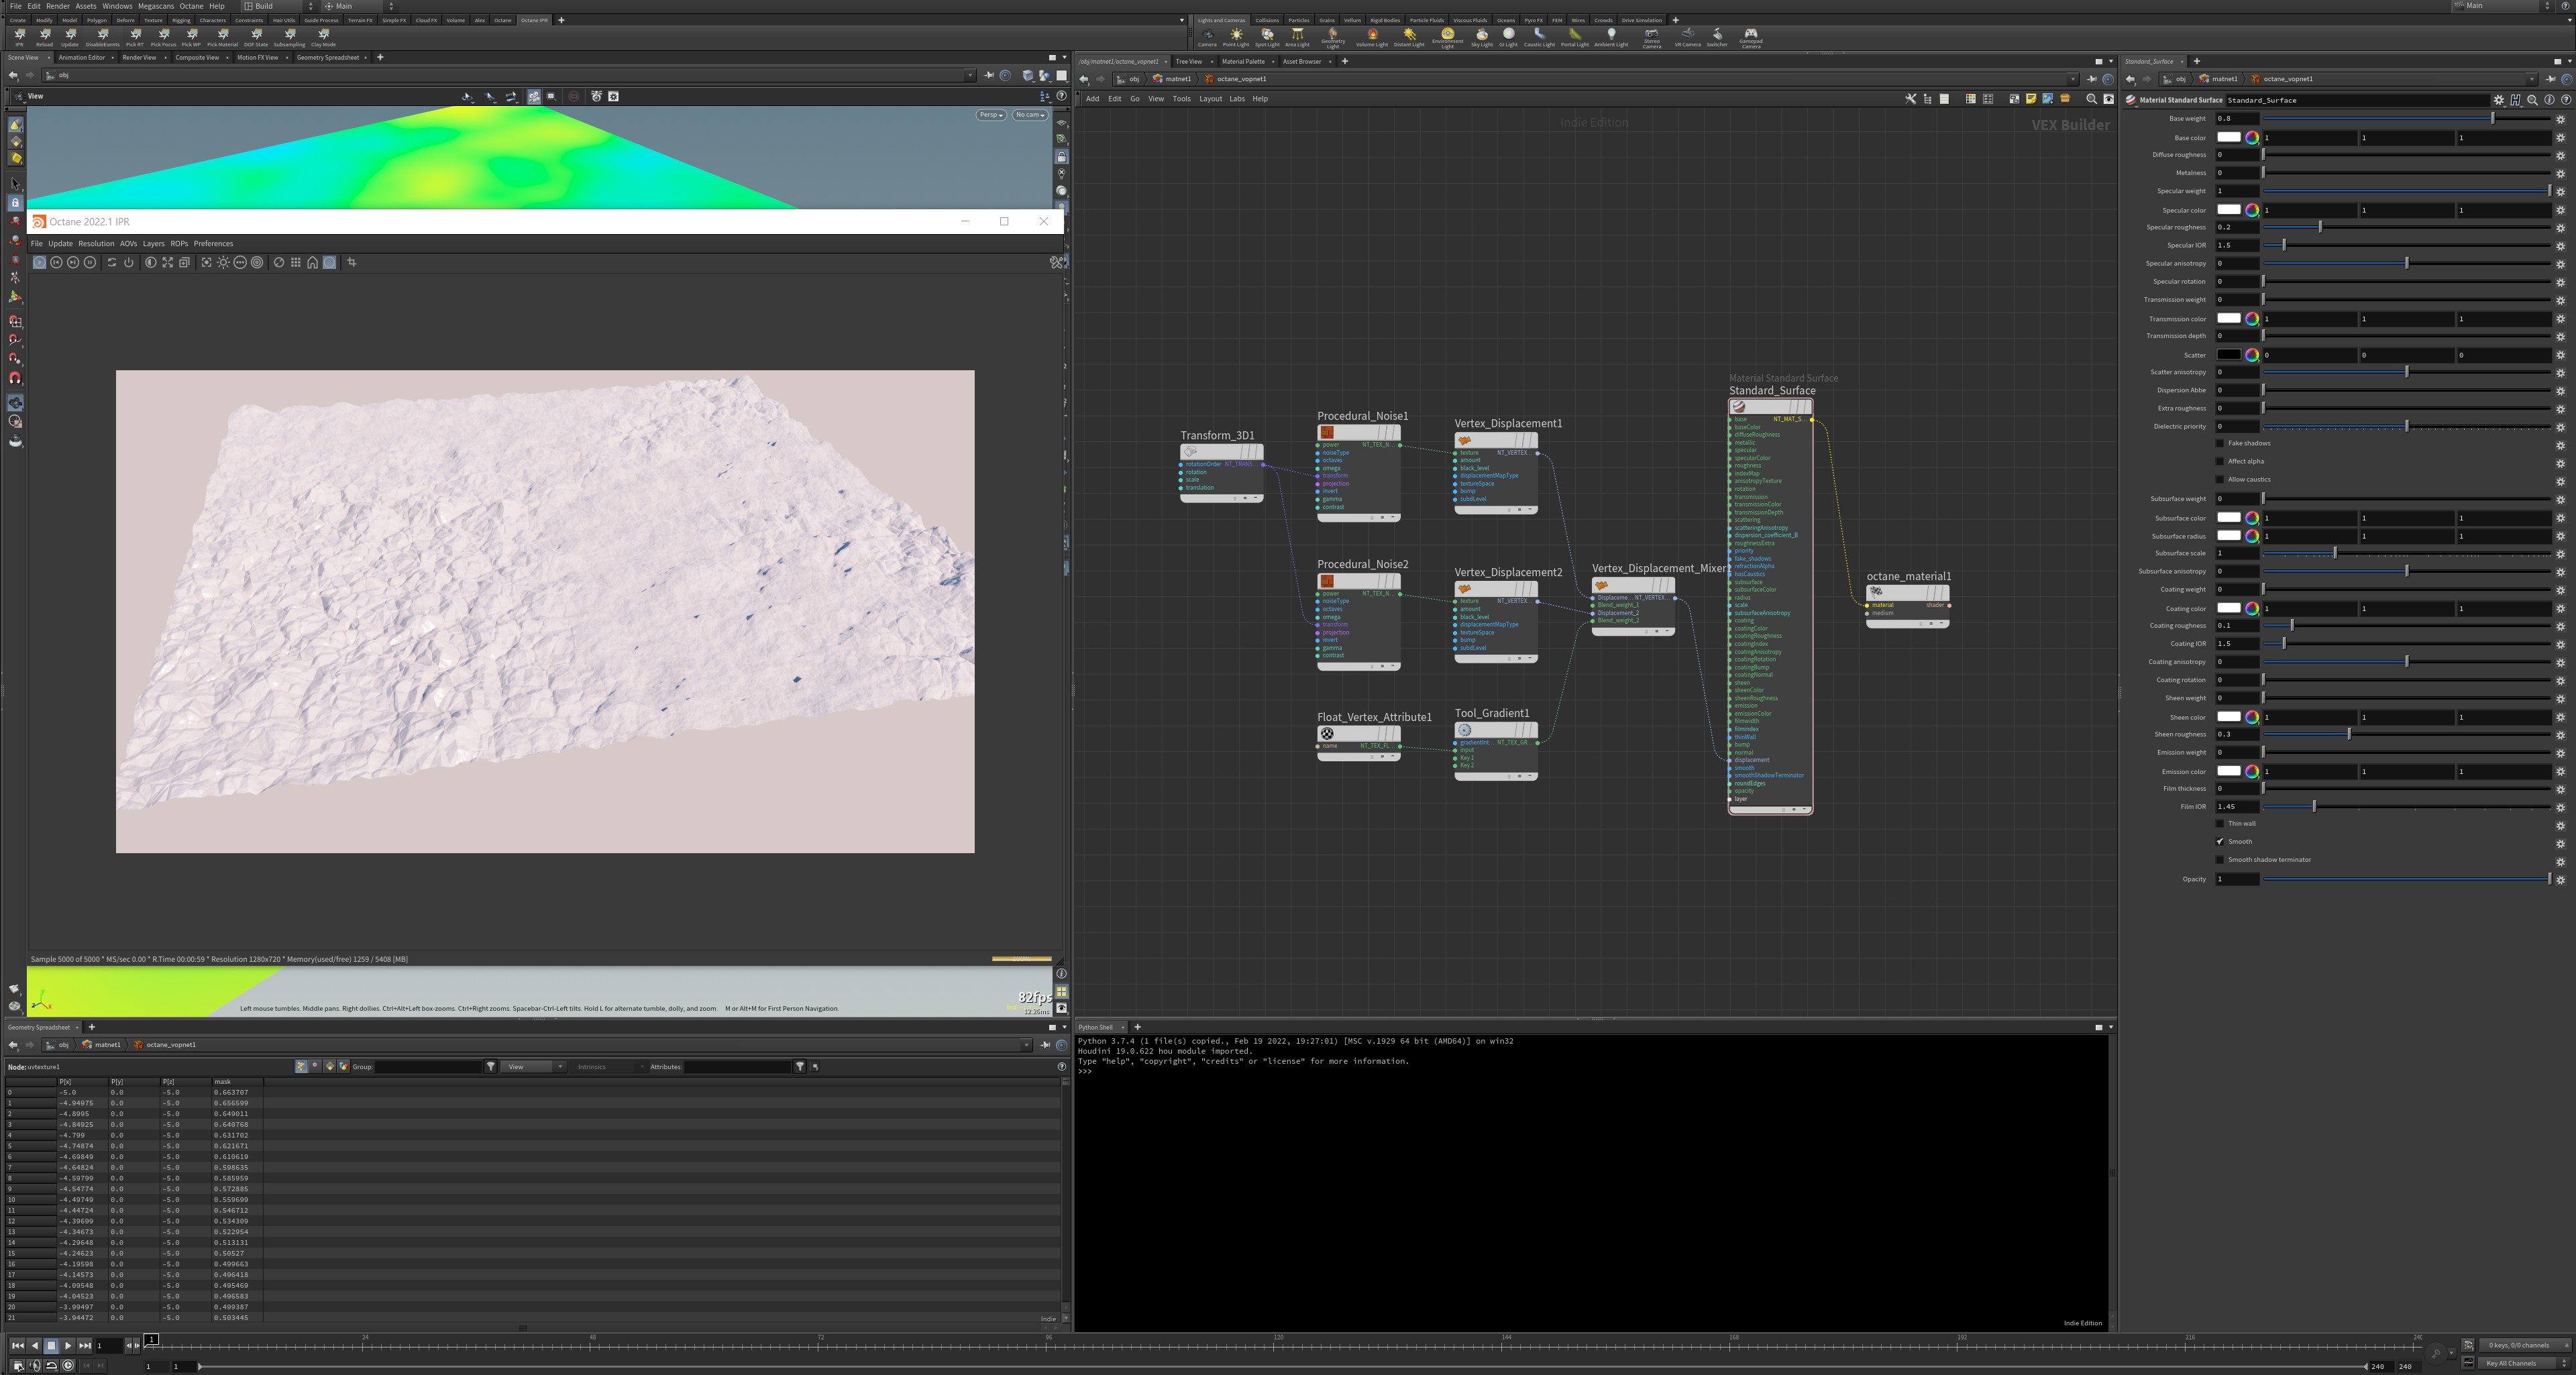Open the Megascans menu
The height and width of the screenshot is (1375, 2576).
click(155, 6)
